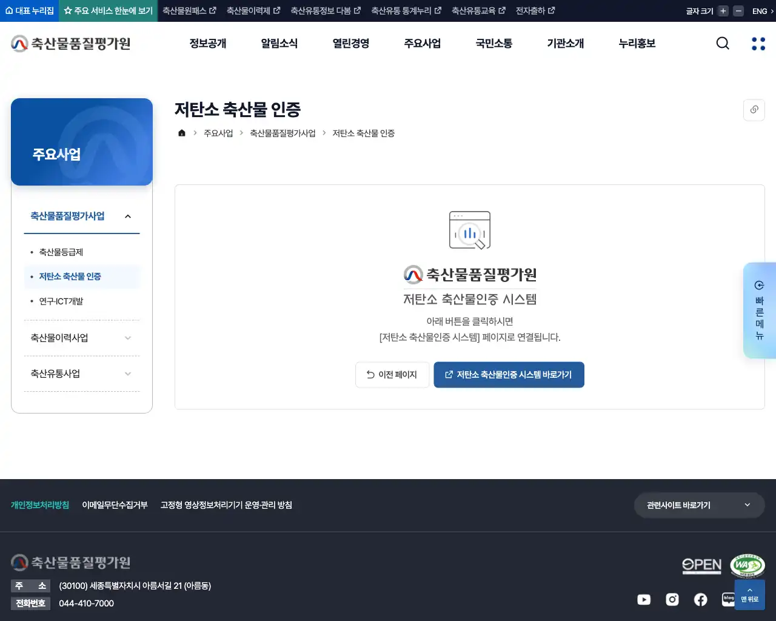Click the header 축산물품질평가원 logo
Image resolution: width=776 pixels, height=621 pixels.
click(x=71, y=44)
